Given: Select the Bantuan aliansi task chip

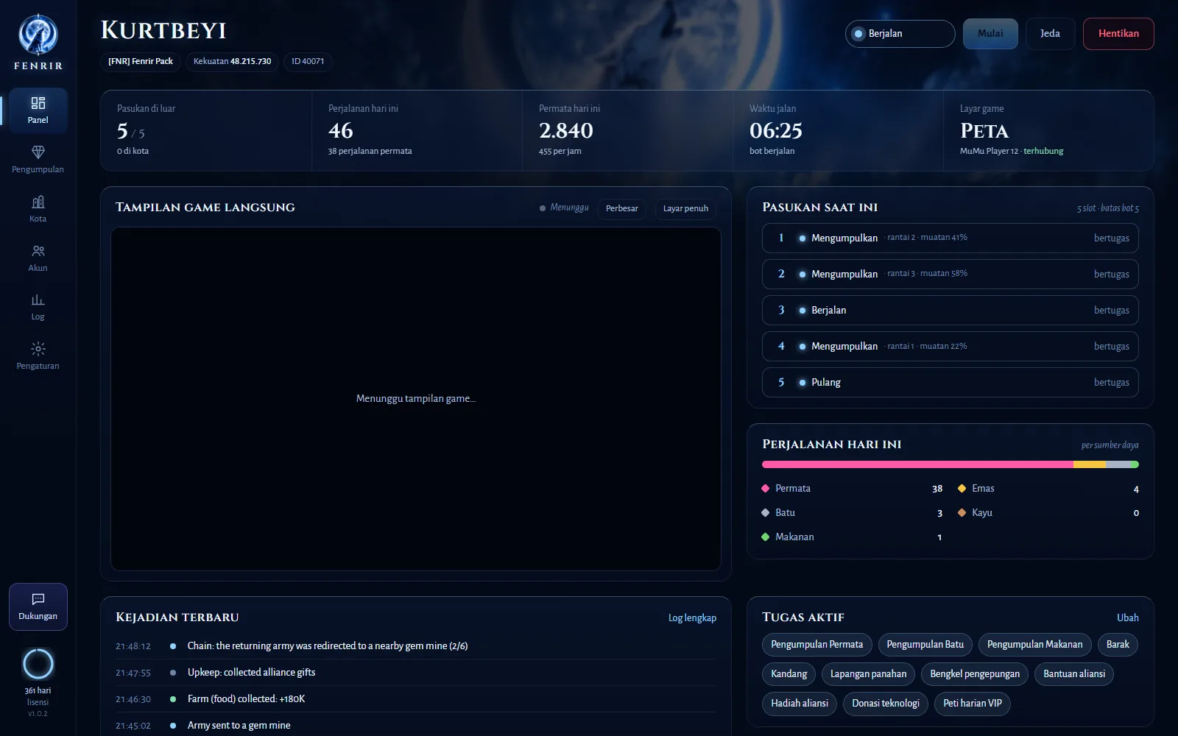Looking at the screenshot, I should coord(1074,674).
